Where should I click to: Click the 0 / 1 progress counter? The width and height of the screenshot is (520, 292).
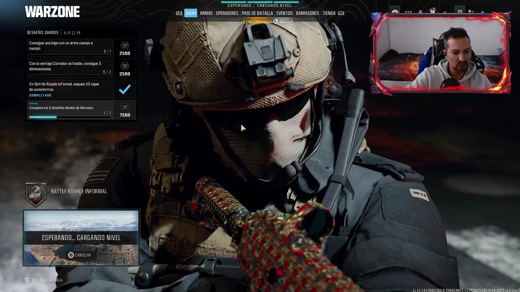(x=107, y=52)
